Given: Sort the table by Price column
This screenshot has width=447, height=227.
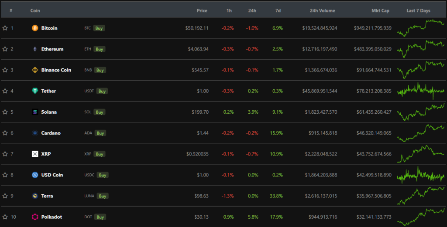Looking at the screenshot, I should pyautogui.click(x=202, y=10).
